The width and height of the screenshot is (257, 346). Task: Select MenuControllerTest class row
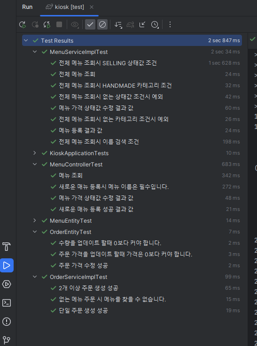132,165
